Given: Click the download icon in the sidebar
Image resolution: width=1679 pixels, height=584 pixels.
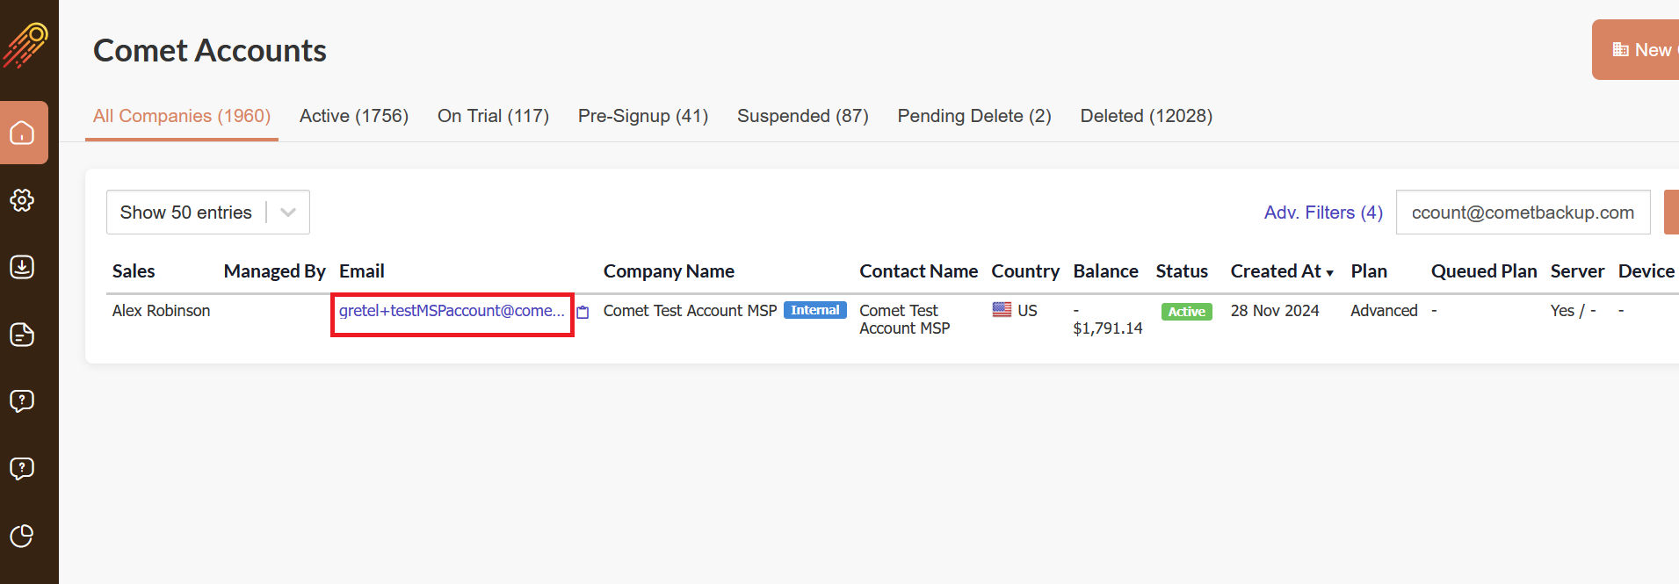Looking at the screenshot, I should pos(22,267).
